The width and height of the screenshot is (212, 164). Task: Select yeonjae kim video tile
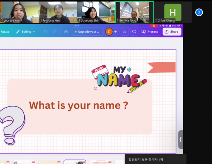[20, 12]
